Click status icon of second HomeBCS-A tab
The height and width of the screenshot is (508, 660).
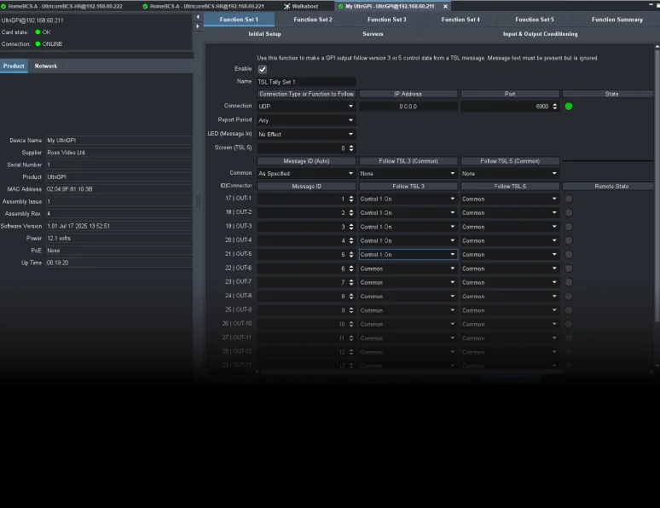pyautogui.click(x=145, y=6)
